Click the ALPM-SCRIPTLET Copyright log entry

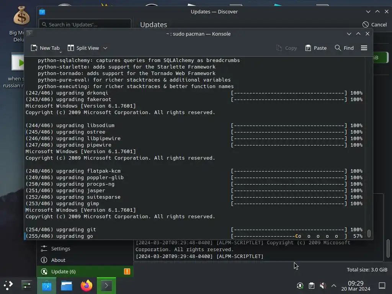coord(243,246)
